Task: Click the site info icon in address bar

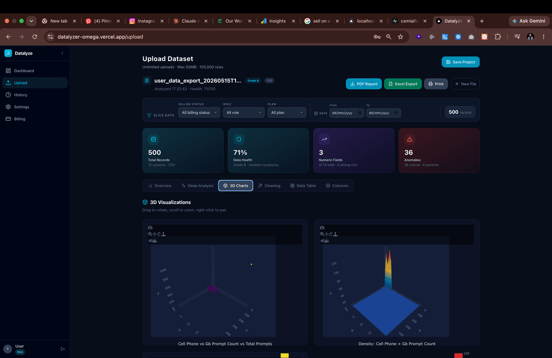Action: pyautogui.click(x=51, y=37)
